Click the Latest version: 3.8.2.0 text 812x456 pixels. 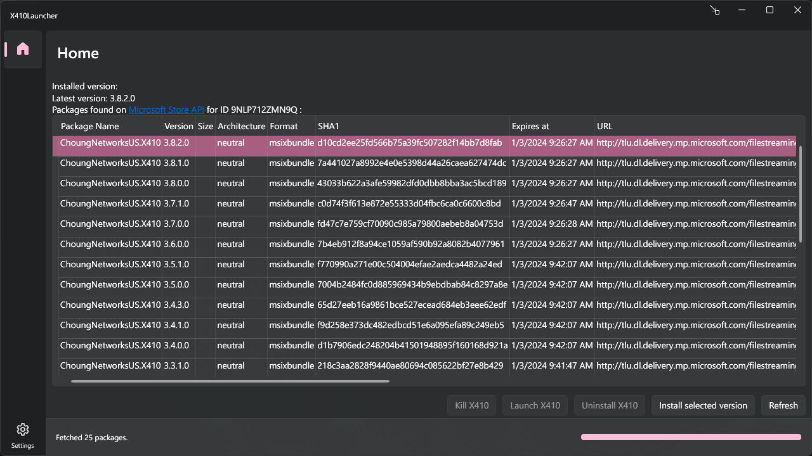pyautogui.click(x=93, y=98)
